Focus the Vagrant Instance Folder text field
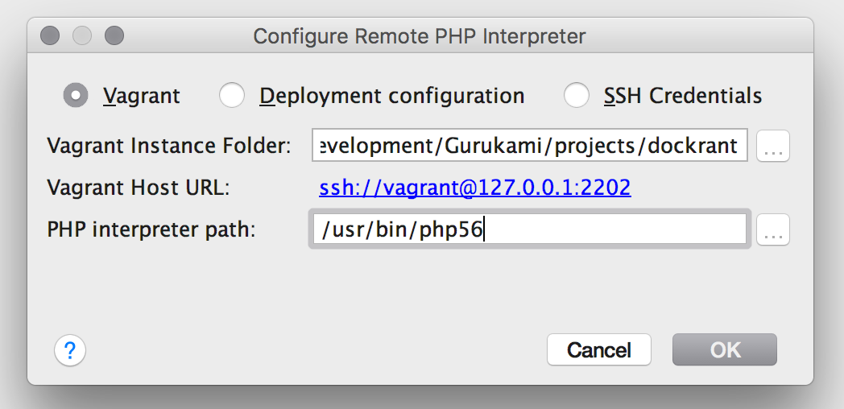The height and width of the screenshot is (409, 844). tap(529, 146)
